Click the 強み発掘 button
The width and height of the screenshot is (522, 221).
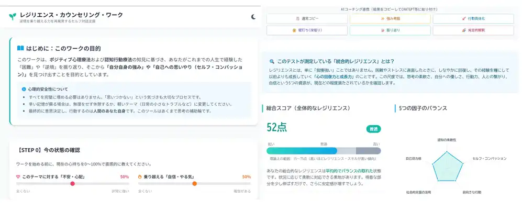coord(390,19)
